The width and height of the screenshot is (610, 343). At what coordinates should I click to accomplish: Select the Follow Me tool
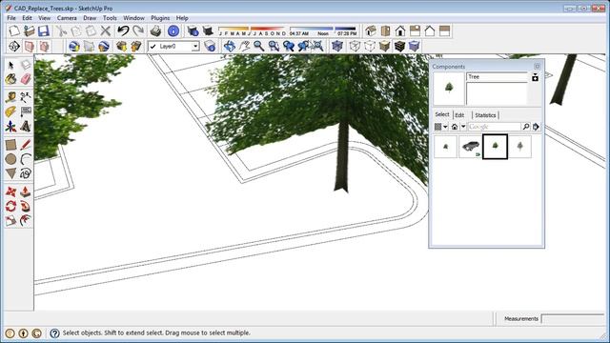[x=26, y=206]
